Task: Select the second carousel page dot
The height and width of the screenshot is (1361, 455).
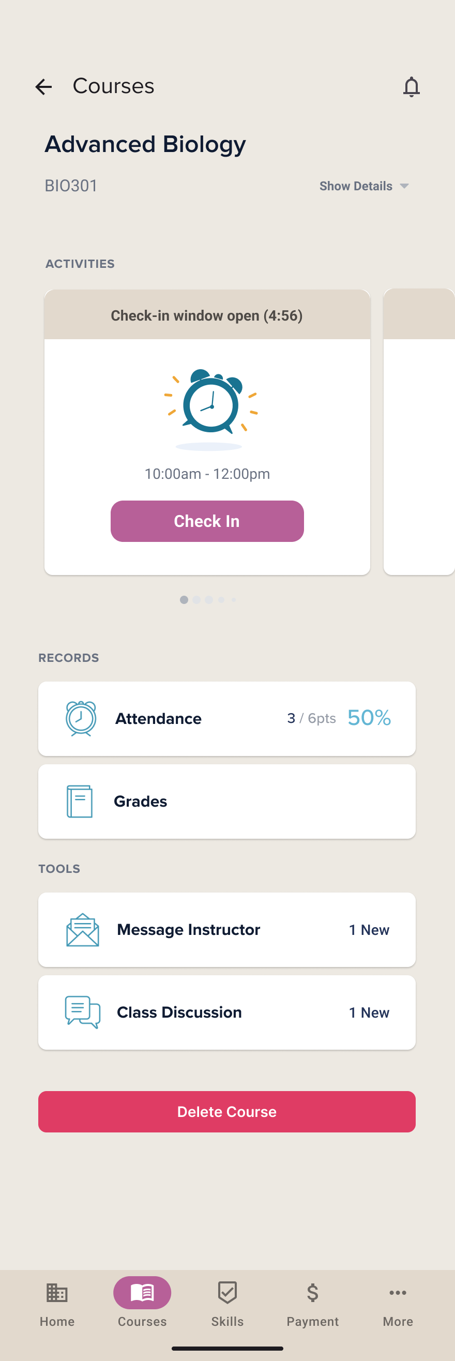Action: click(x=196, y=600)
